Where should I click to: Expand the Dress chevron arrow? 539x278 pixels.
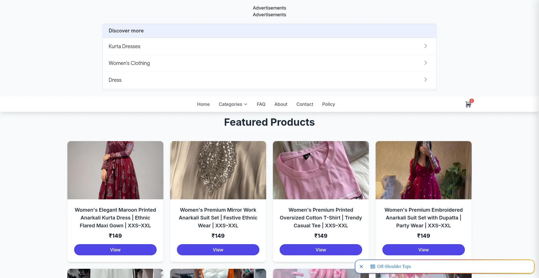point(426,80)
